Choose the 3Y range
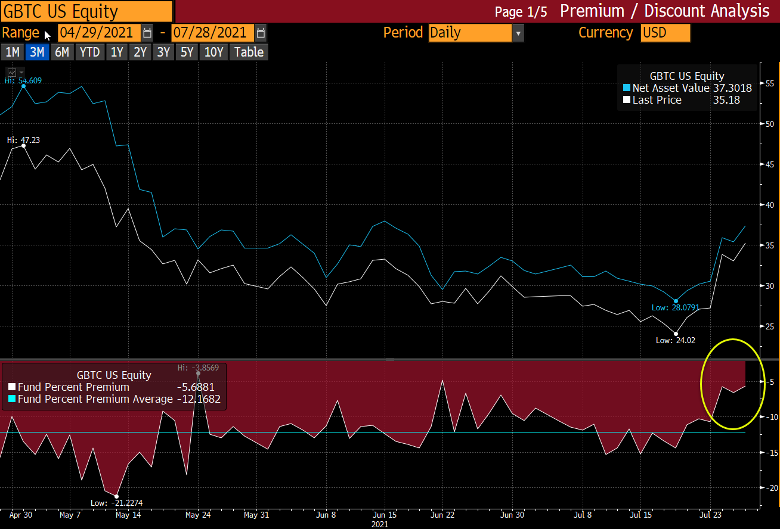Image resolution: width=780 pixels, height=529 pixels. 163,52
